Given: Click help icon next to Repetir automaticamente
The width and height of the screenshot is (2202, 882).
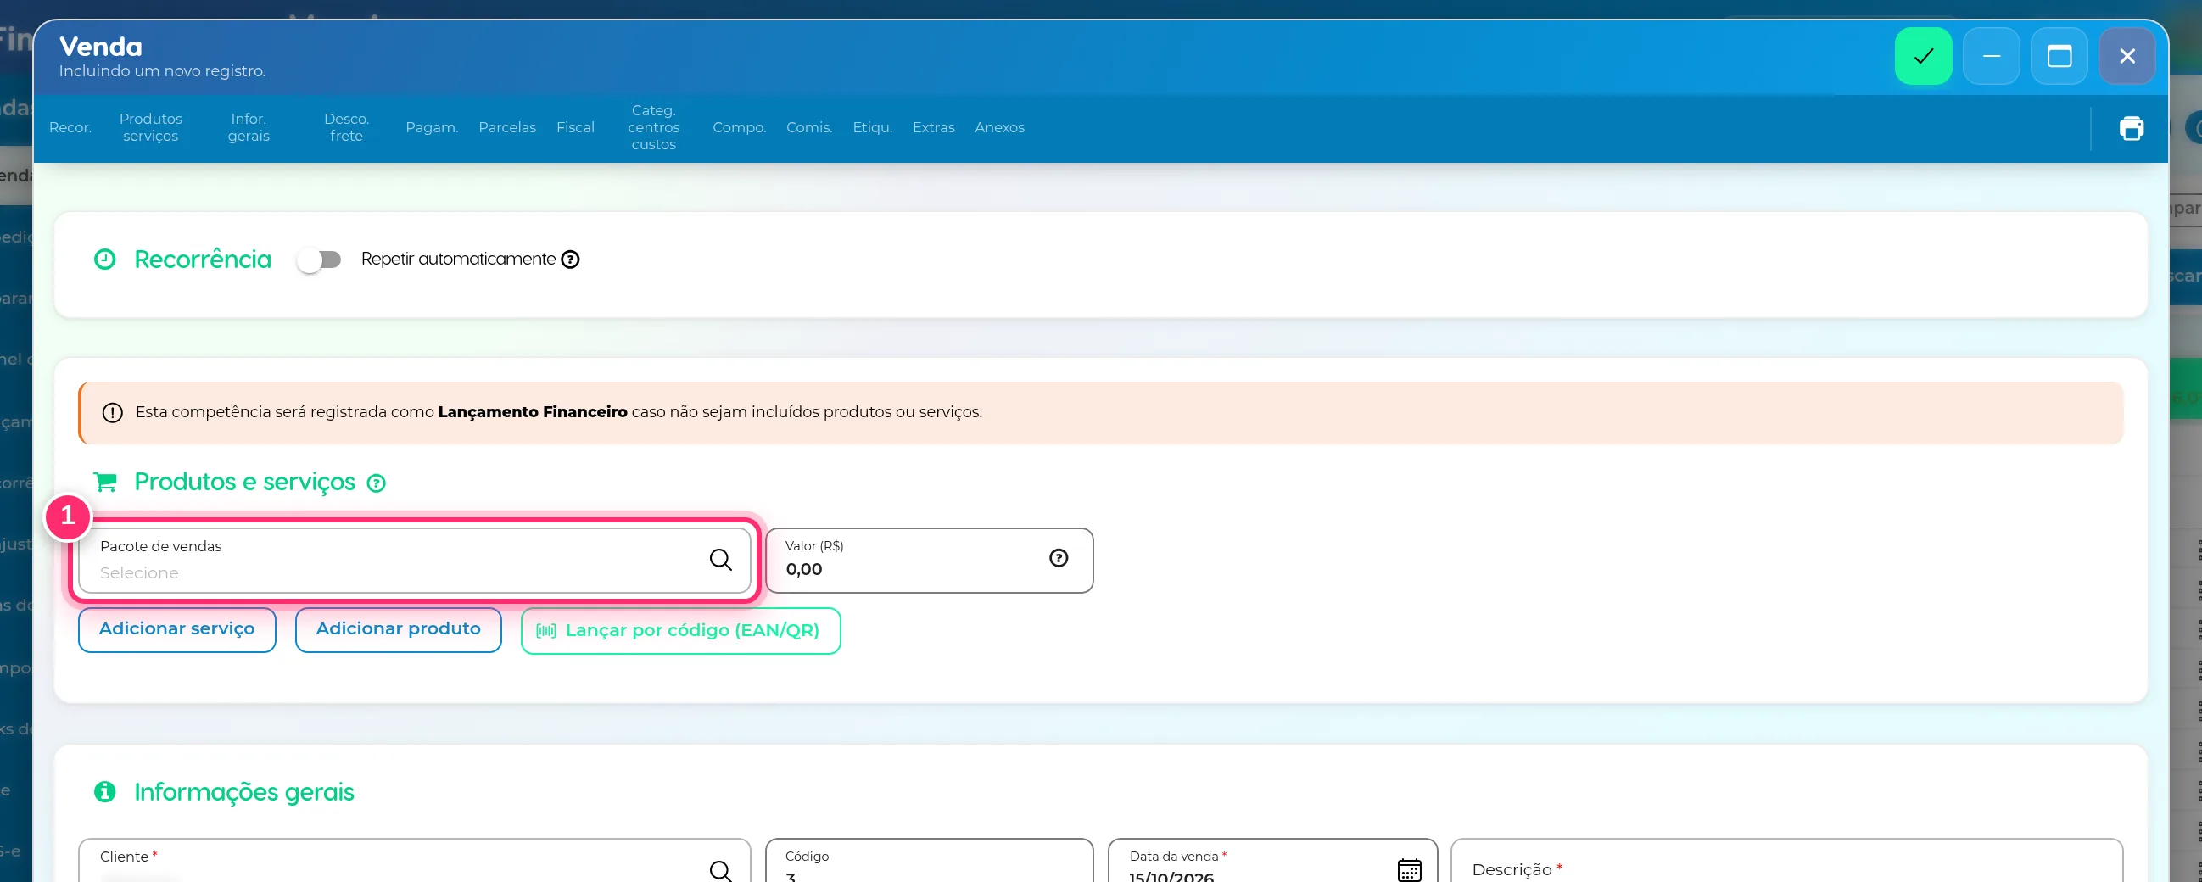Looking at the screenshot, I should click(x=570, y=260).
